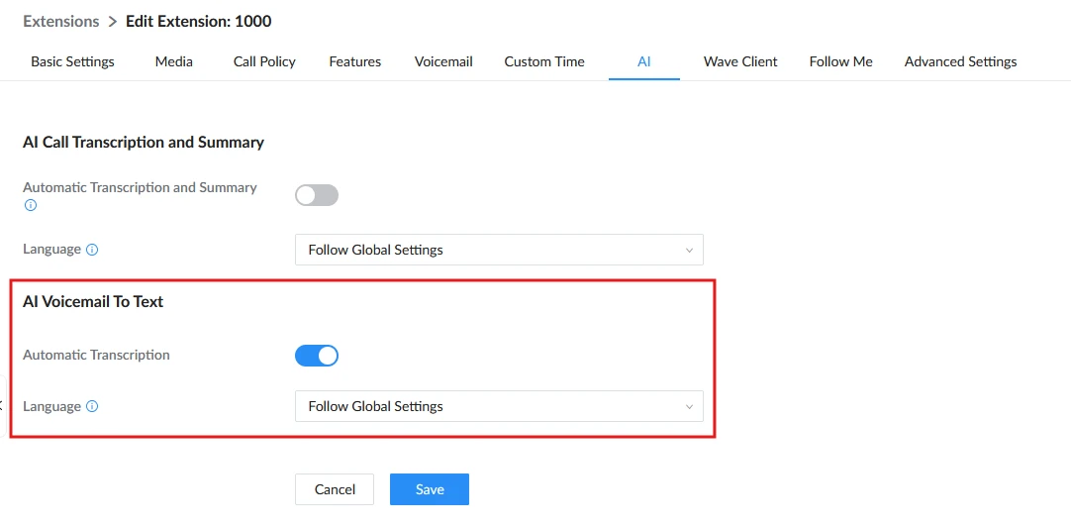Click info icon under Automatic Transcription and Summary

[x=30, y=205]
